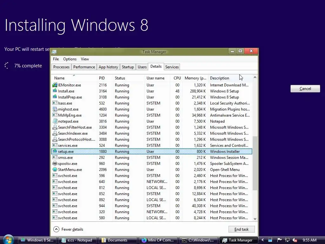The width and height of the screenshot is (325, 244).
Task: Open Windows 8 Setup taskbar button
Action: pos(37,240)
